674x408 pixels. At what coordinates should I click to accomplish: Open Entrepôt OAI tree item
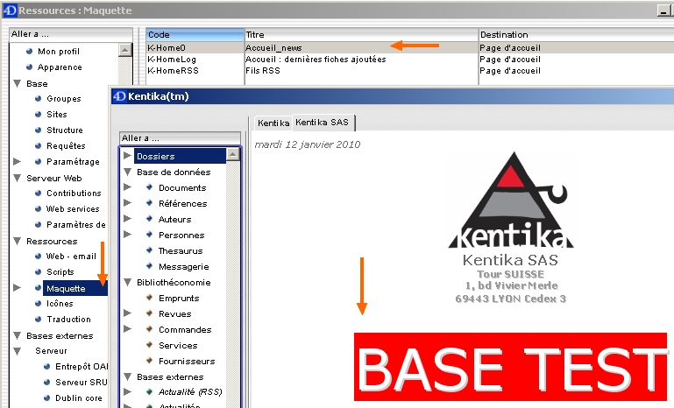(x=82, y=366)
